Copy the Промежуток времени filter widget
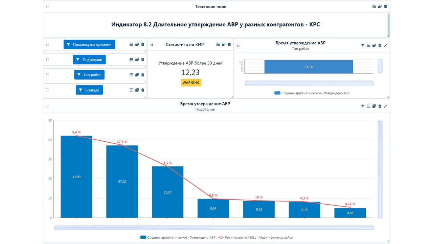Viewport: 433px width, 244px height. tap(137, 44)
